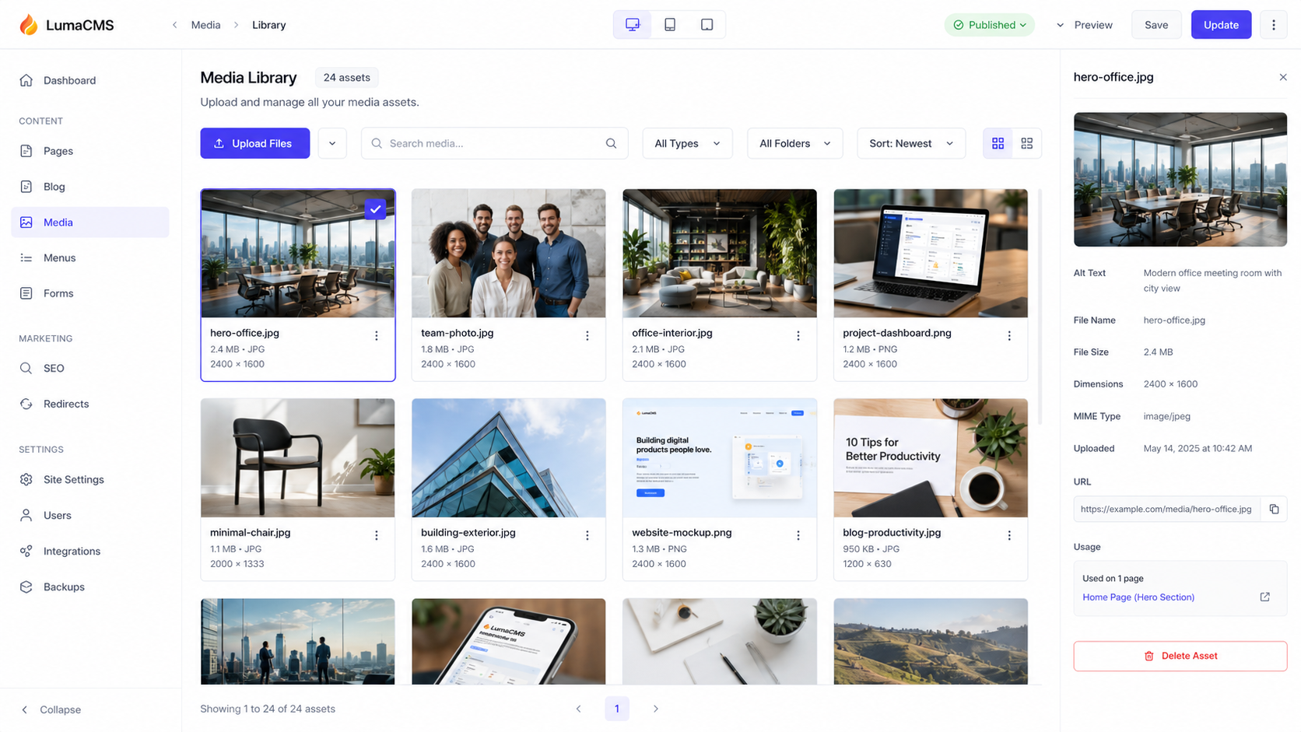The height and width of the screenshot is (732, 1301).
Task: Switch to tablet preview device icon
Action: pyautogui.click(x=670, y=25)
